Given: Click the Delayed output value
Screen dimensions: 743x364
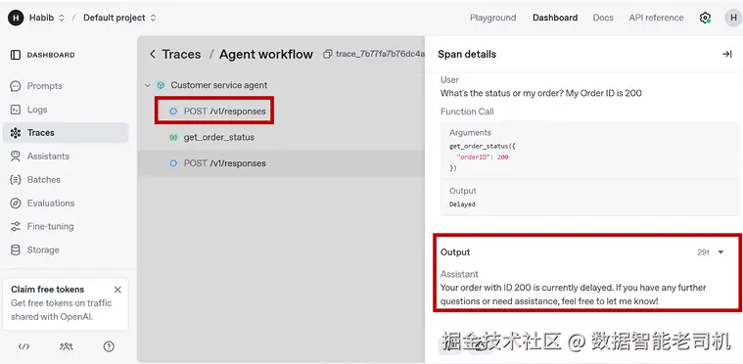Looking at the screenshot, I should (462, 205).
